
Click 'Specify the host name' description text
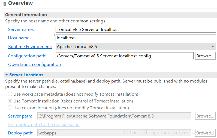(x=56, y=21)
